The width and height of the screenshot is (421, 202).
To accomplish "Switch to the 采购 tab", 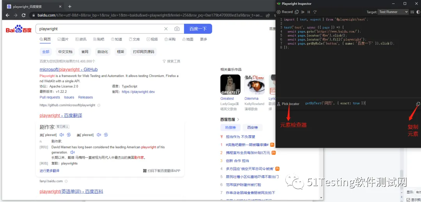I will 170,39.
